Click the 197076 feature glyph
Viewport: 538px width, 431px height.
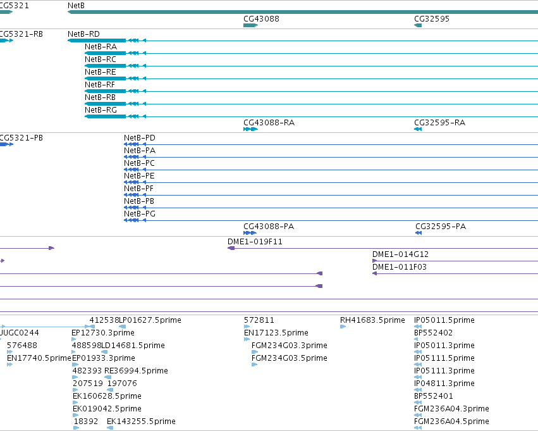[110, 390]
